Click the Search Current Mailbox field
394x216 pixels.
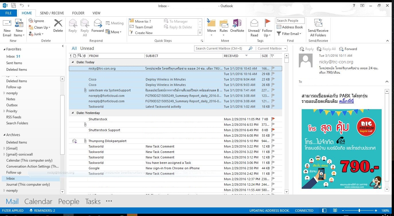221,48
